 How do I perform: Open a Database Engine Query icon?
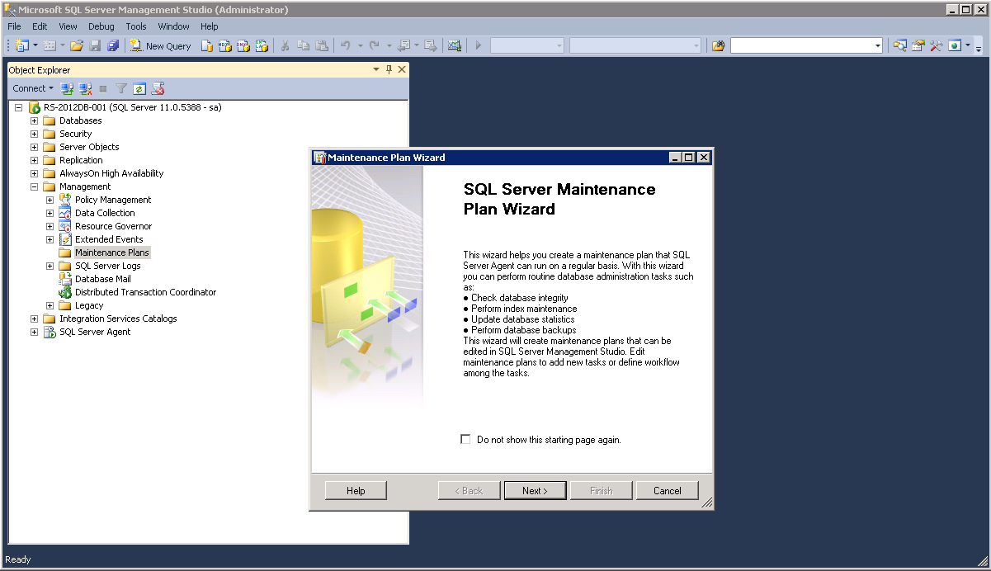pyautogui.click(x=207, y=46)
